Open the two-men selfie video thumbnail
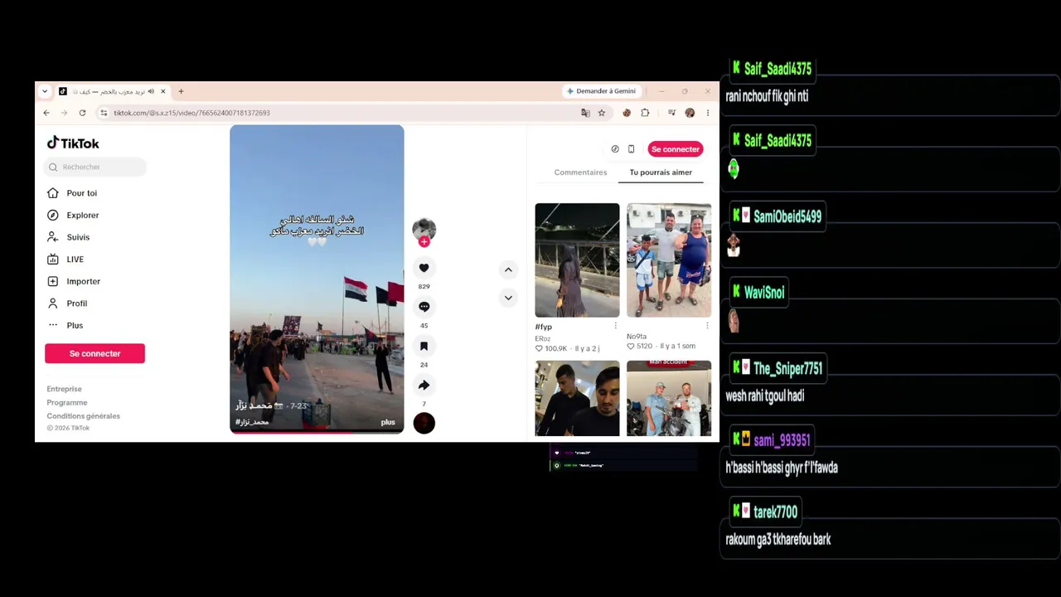1061x597 pixels. pos(577,398)
